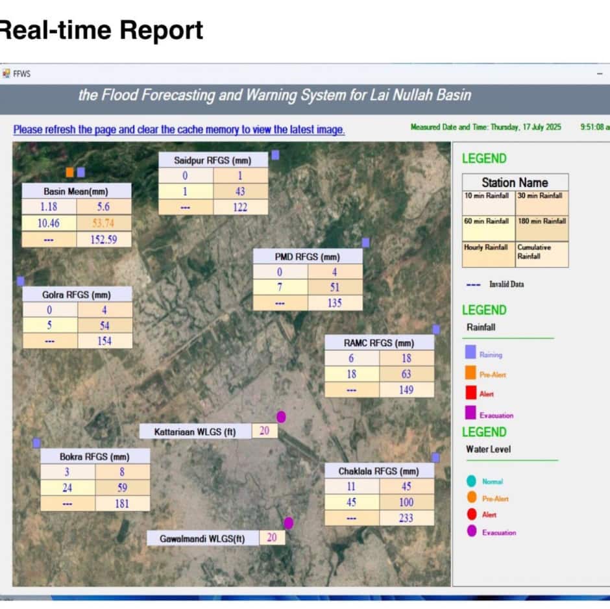Click the red Alert square in rainfall legend
The image size is (610, 609).
click(470, 392)
